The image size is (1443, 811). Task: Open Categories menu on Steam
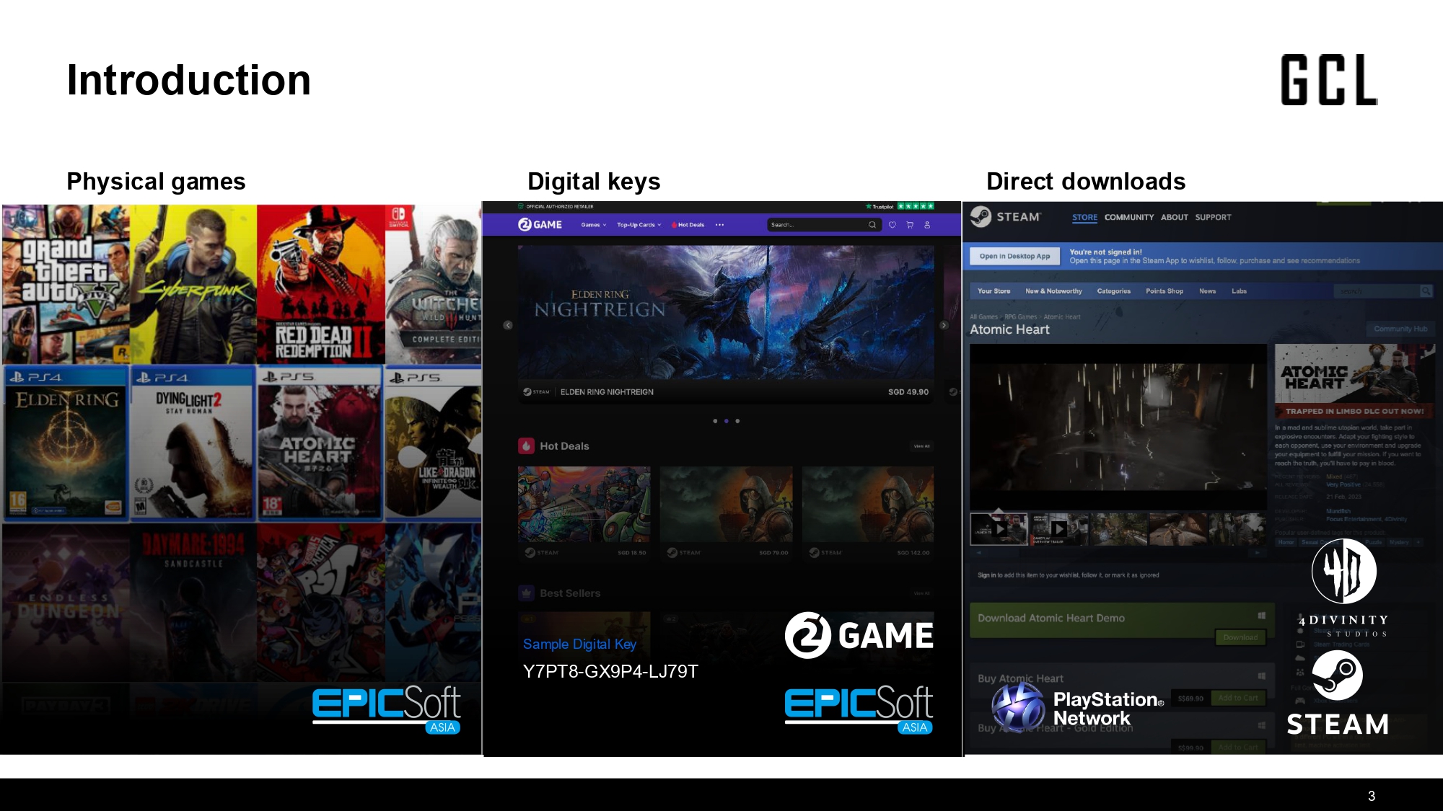[x=1113, y=291]
